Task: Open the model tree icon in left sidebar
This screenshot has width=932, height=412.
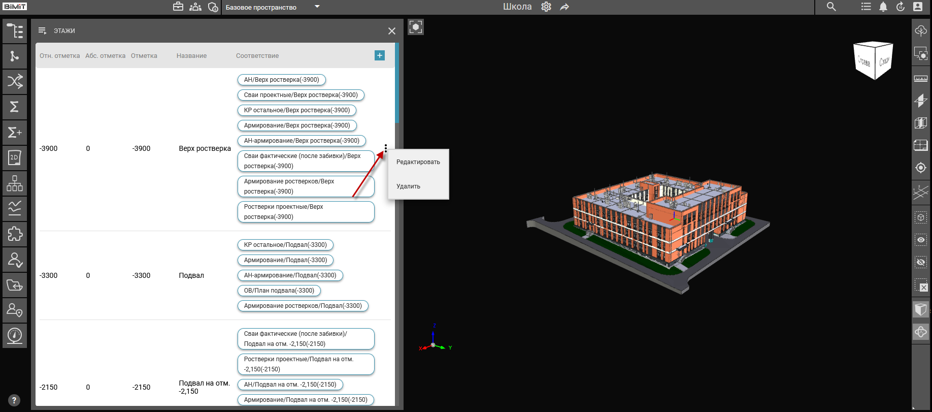Action: (15, 31)
